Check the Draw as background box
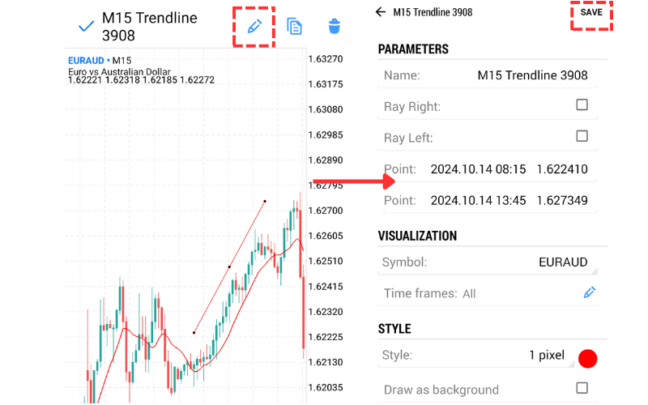This screenshot has height=405, width=648. point(582,388)
